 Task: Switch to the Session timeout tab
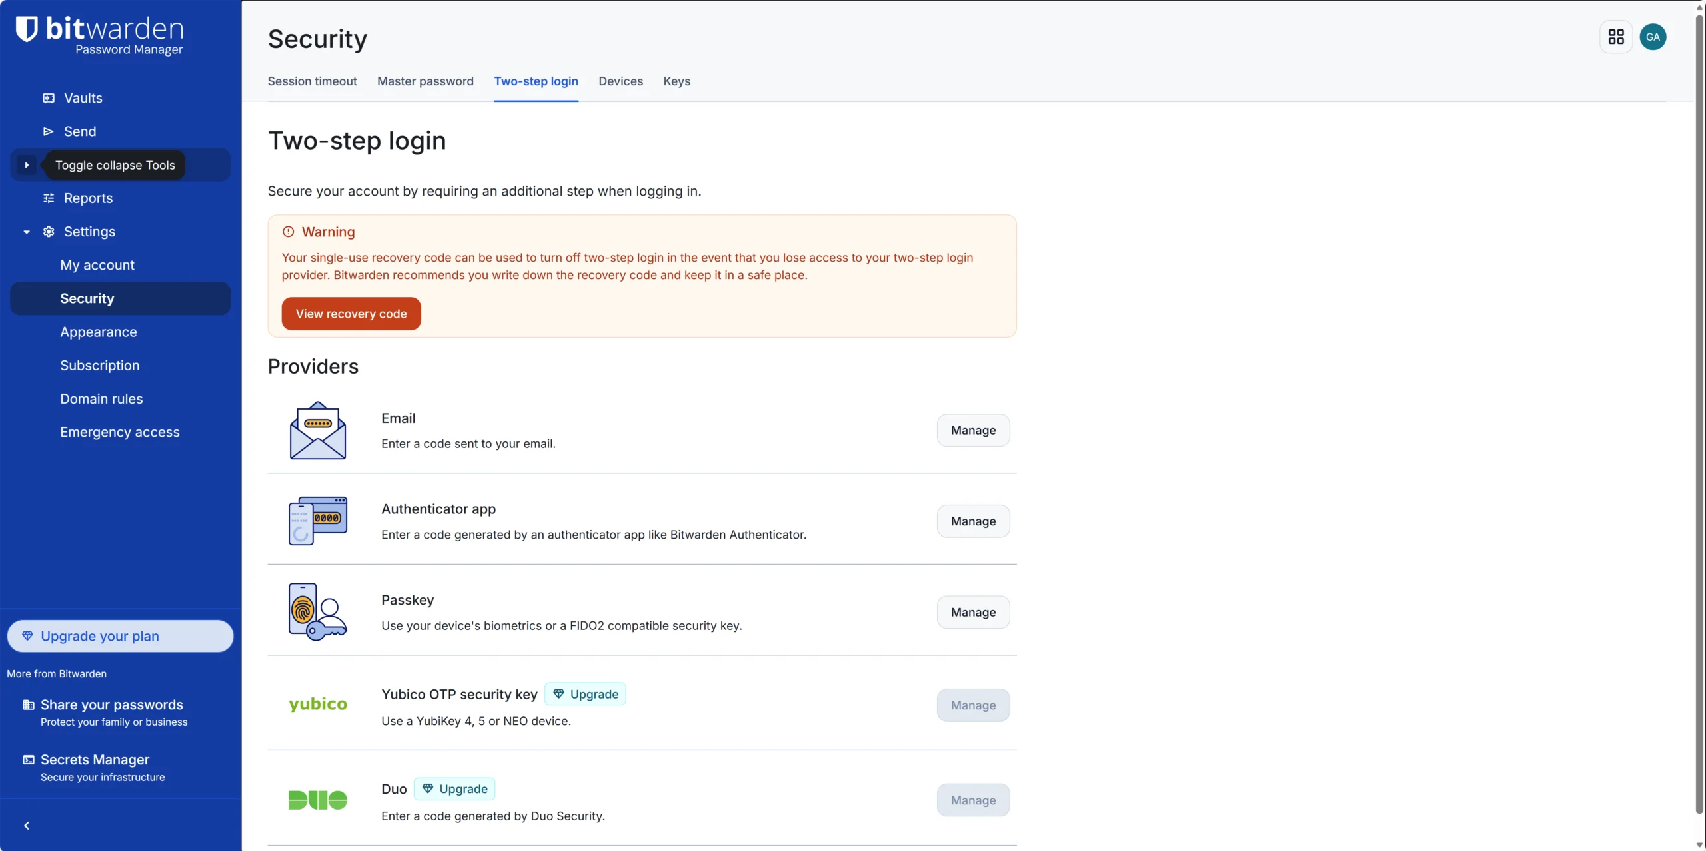[x=312, y=81]
